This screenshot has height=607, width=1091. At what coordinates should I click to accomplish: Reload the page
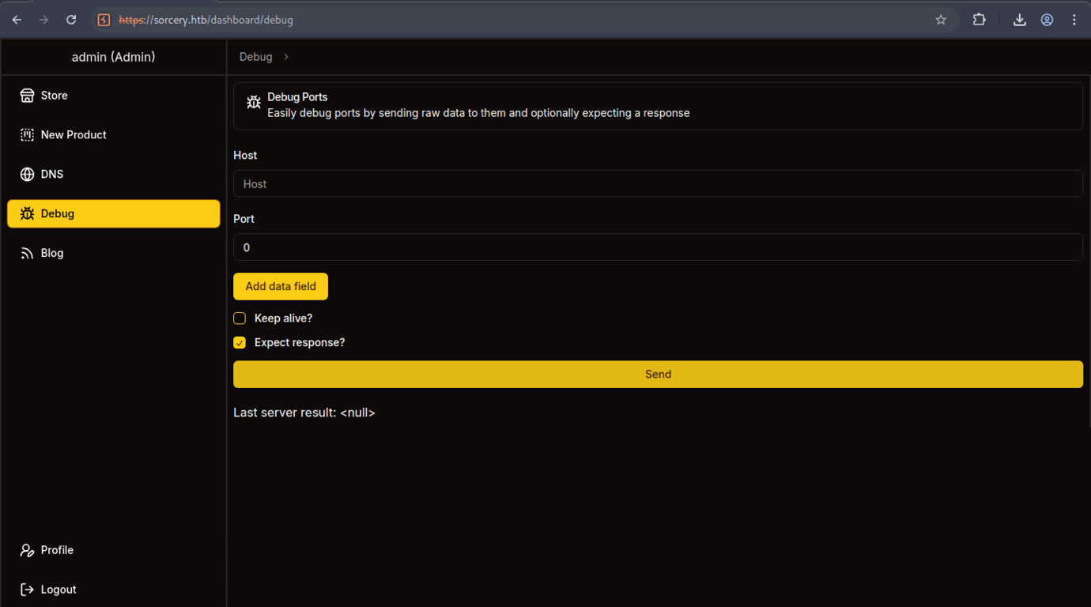pyautogui.click(x=71, y=20)
